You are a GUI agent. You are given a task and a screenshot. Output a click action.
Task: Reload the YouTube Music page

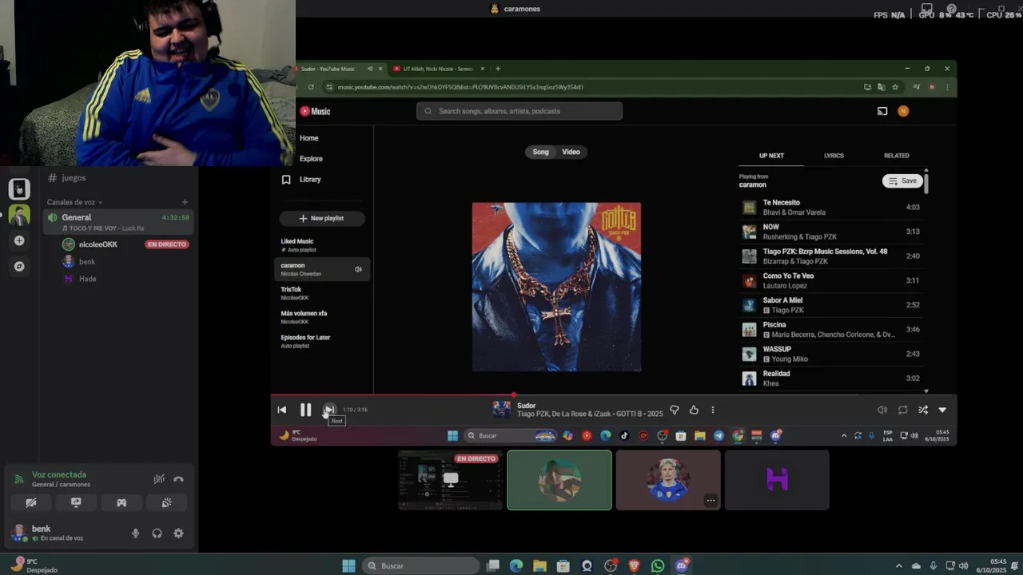tap(311, 87)
